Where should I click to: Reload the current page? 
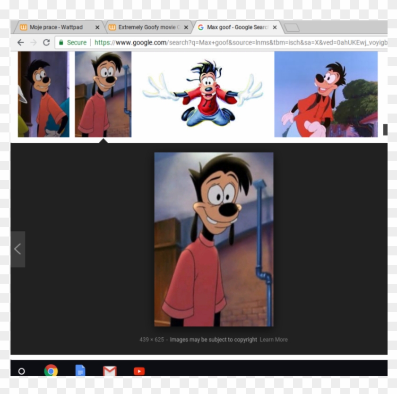click(x=46, y=42)
